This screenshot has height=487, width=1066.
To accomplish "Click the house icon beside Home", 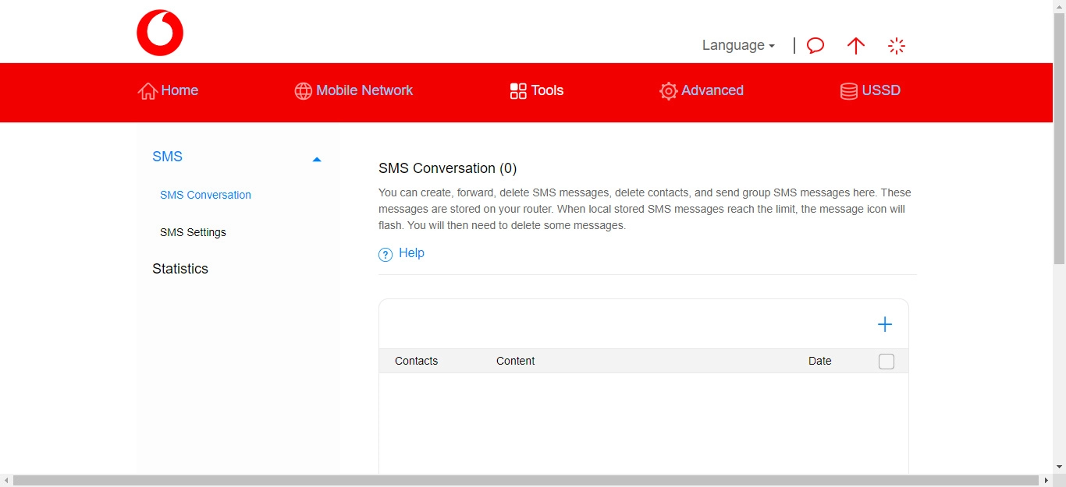I will [x=147, y=91].
